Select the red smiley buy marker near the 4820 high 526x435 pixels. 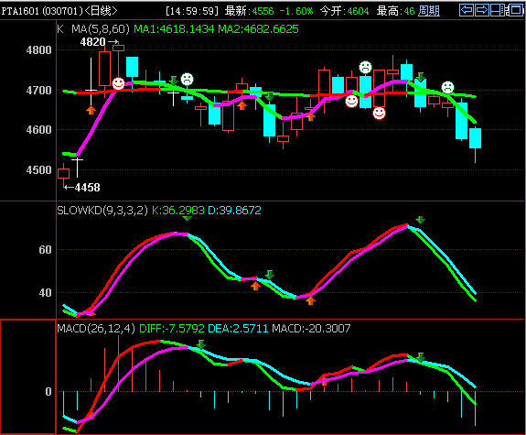(118, 83)
